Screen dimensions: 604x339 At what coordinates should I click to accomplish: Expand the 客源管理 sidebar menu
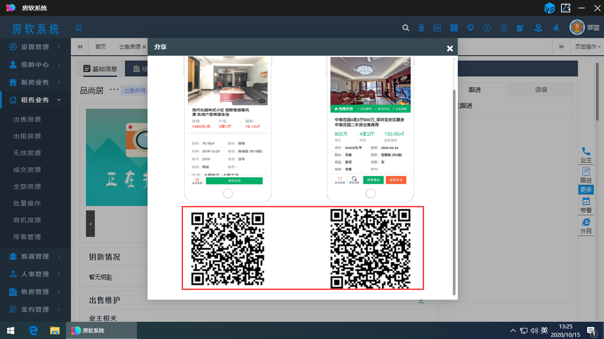click(35, 256)
